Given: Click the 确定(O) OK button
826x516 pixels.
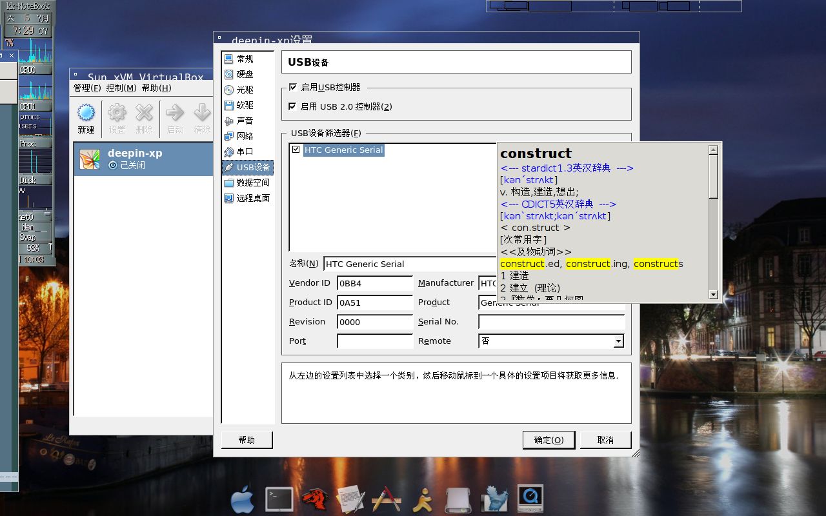Looking at the screenshot, I should pos(549,440).
